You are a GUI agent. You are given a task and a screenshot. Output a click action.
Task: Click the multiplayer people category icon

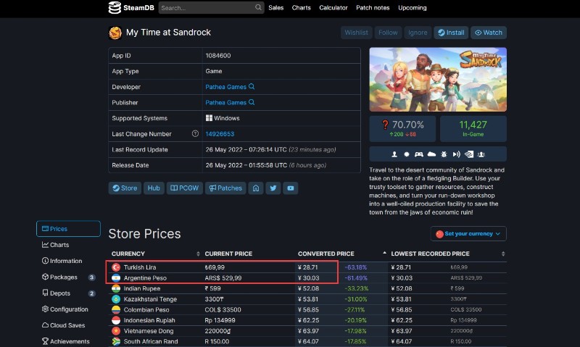coord(481,154)
